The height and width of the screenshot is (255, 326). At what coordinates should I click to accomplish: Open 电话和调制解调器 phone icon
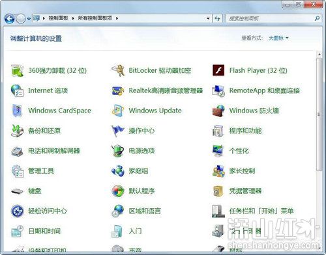[17, 151]
